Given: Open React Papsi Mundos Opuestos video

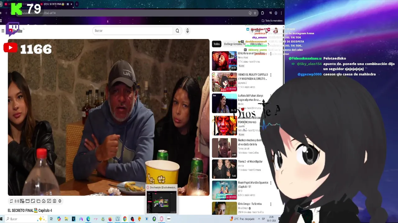Looking at the screenshot, I should (x=253, y=185).
